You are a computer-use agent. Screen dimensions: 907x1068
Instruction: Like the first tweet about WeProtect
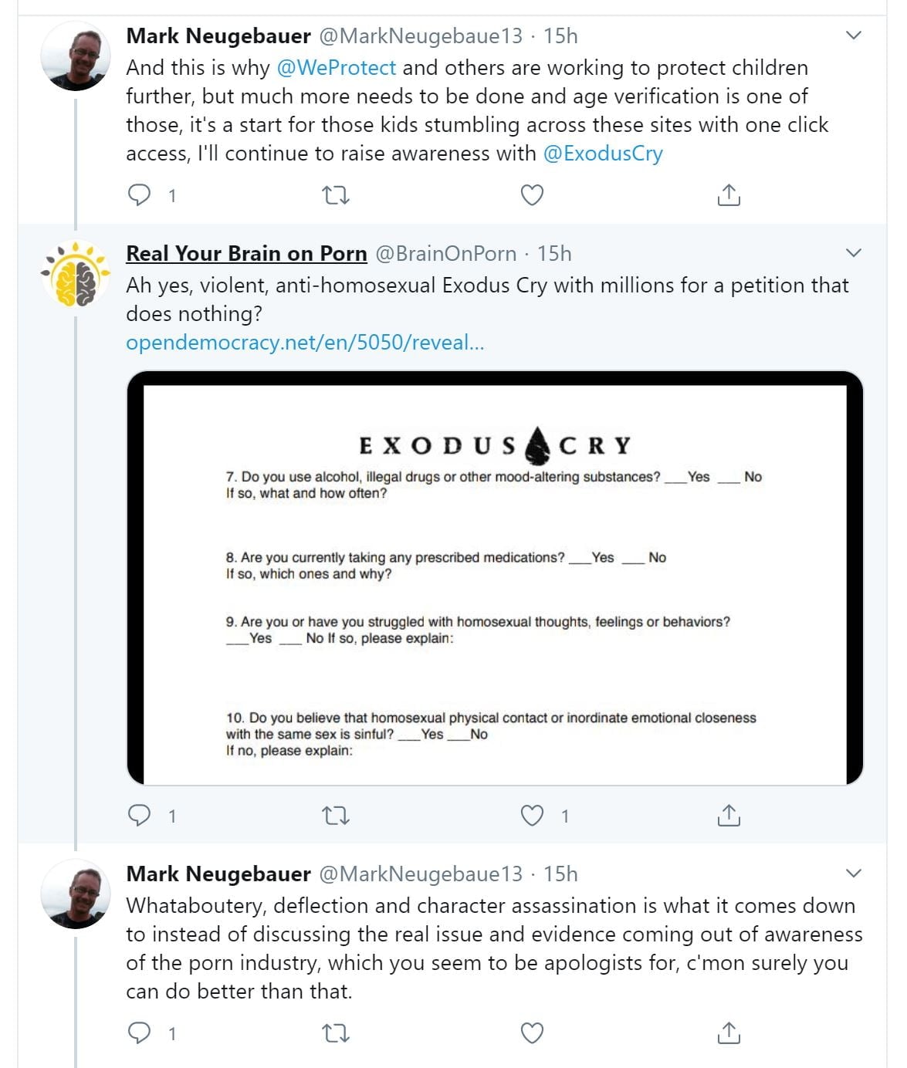pyautogui.click(x=532, y=195)
